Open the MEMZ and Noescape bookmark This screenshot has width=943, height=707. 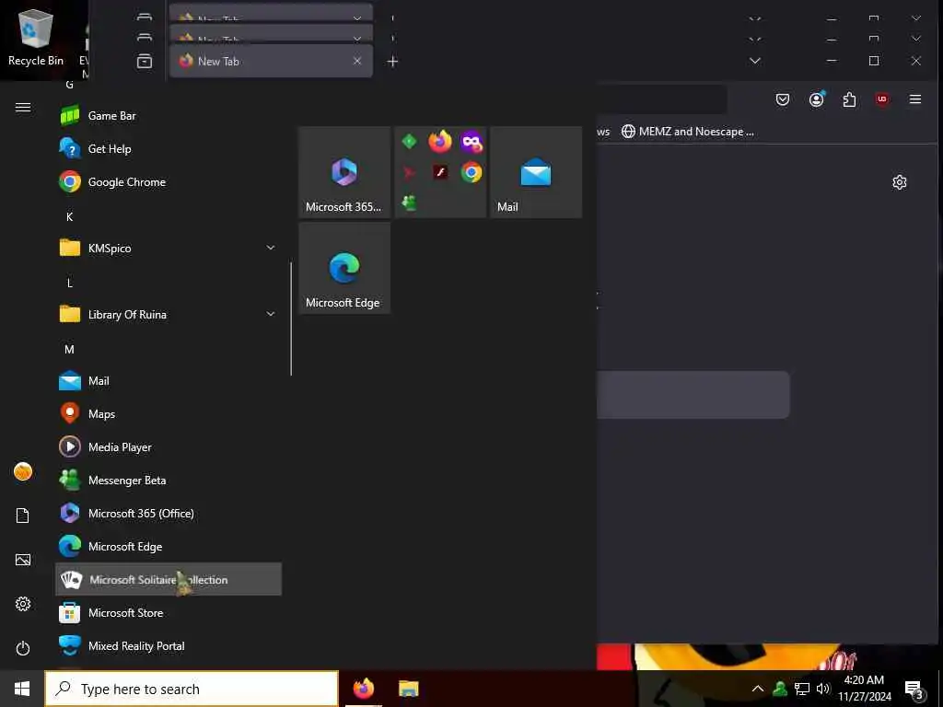pos(687,131)
